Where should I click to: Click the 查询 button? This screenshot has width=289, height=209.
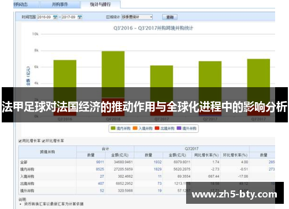(170, 17)
